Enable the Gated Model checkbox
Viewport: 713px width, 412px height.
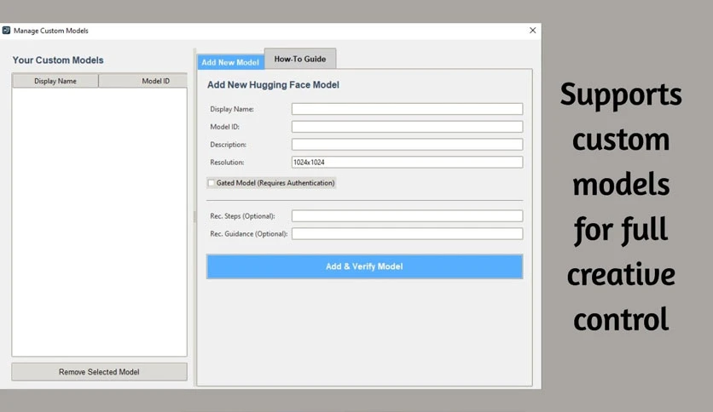[x=212, y=183]
